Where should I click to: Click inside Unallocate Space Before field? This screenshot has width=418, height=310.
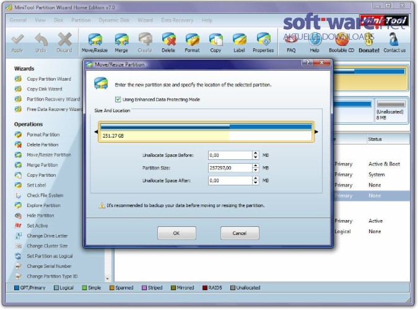(x=230, y=156)
